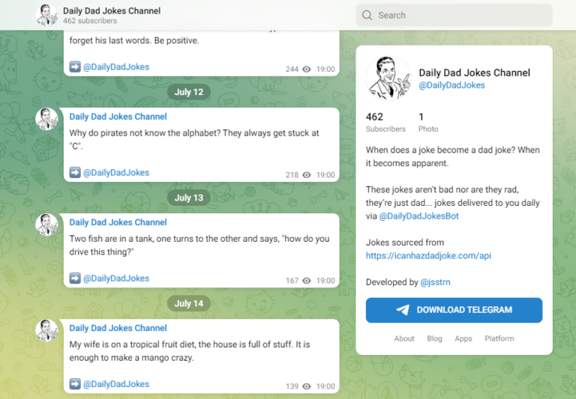Viewport: 576px width, 399px height.
Task: Open the Blog footer link
Action: pyautogui.click(x=434, y=338)
